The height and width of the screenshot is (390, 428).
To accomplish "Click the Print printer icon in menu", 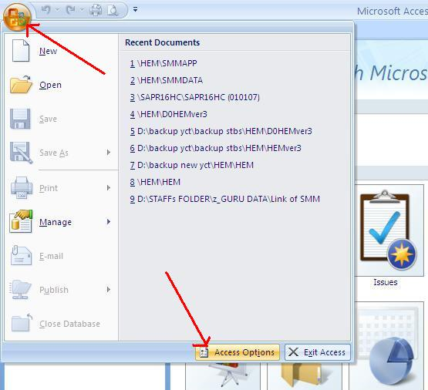I will pos(22,187).
